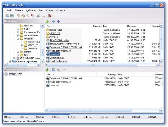Click the copy disc toolbar icon

point(28,16)
